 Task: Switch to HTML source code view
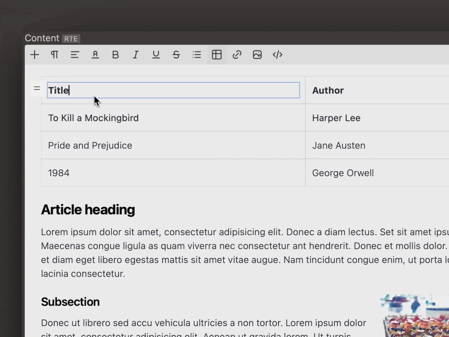pyautogui.click(x=278, y=55)
